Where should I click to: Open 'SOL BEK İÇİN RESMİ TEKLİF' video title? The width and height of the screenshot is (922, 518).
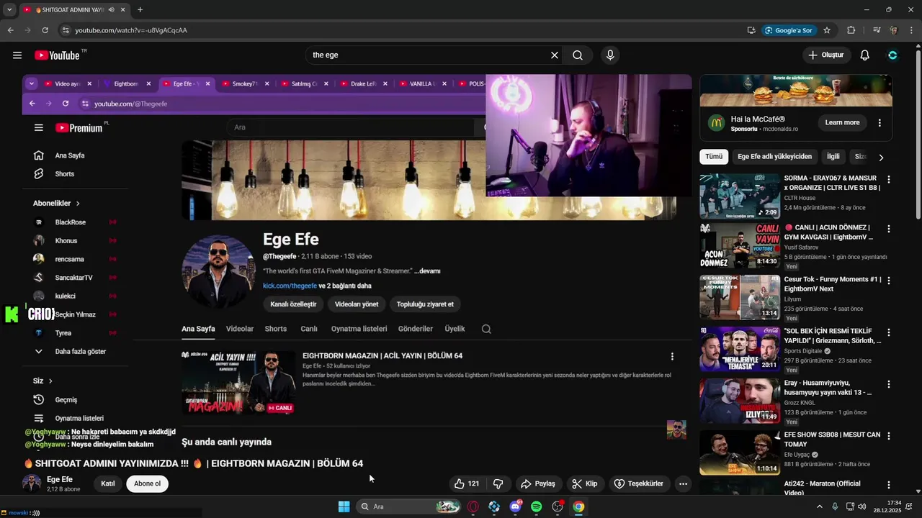point(832,336)
